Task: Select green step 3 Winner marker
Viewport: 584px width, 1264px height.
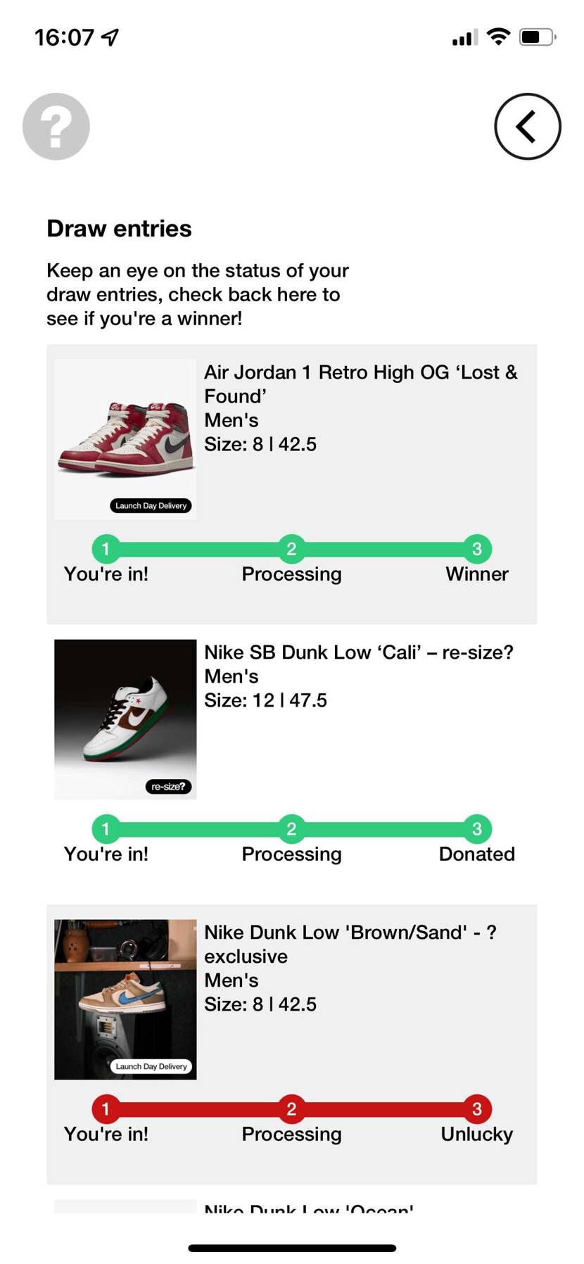Action: [477, 549]
